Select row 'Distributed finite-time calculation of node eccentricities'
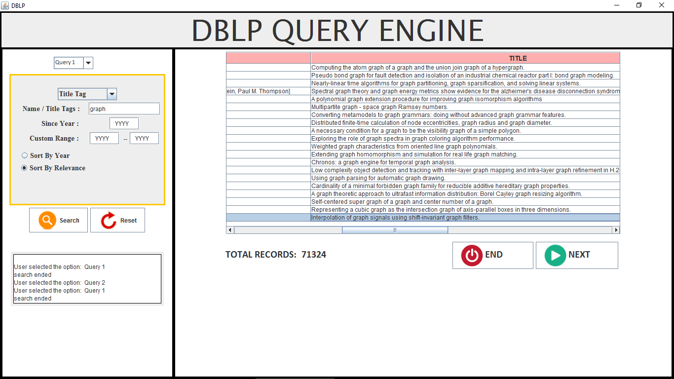 [x=423, y=123]
